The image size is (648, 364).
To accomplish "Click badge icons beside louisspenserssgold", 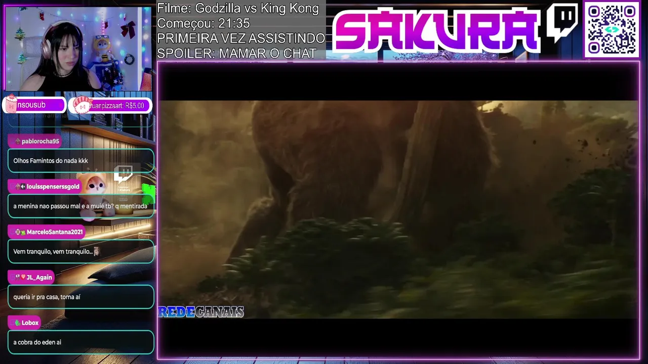I will (20, 187).
